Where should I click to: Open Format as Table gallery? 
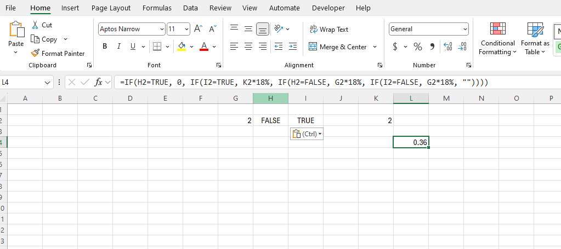(x=535, y=39)
